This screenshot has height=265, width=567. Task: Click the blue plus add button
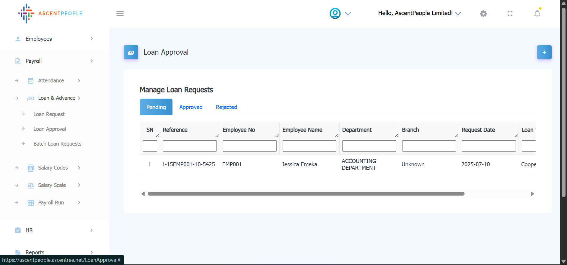(x=544, y=52)
